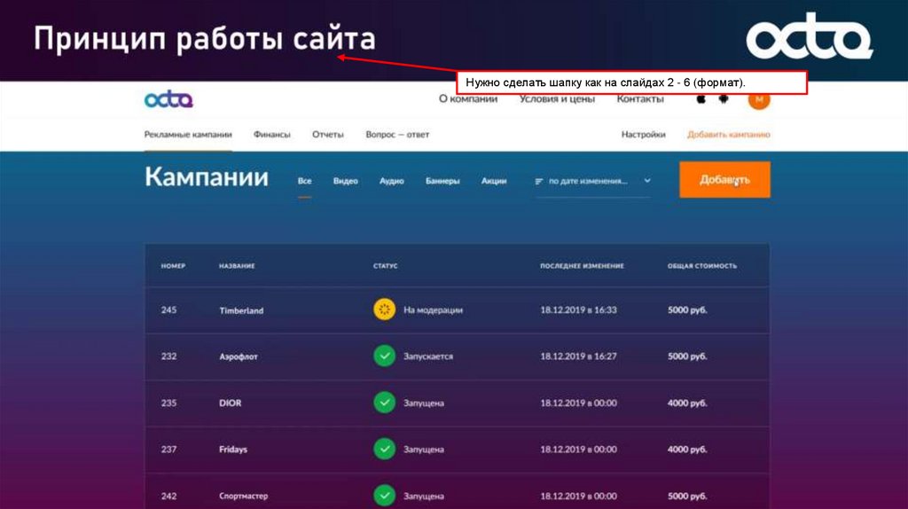The height and width of the screenshot is (509, 908).
Task: Click the green check icon for Спортмастер
Action: (x=384, y=495)
